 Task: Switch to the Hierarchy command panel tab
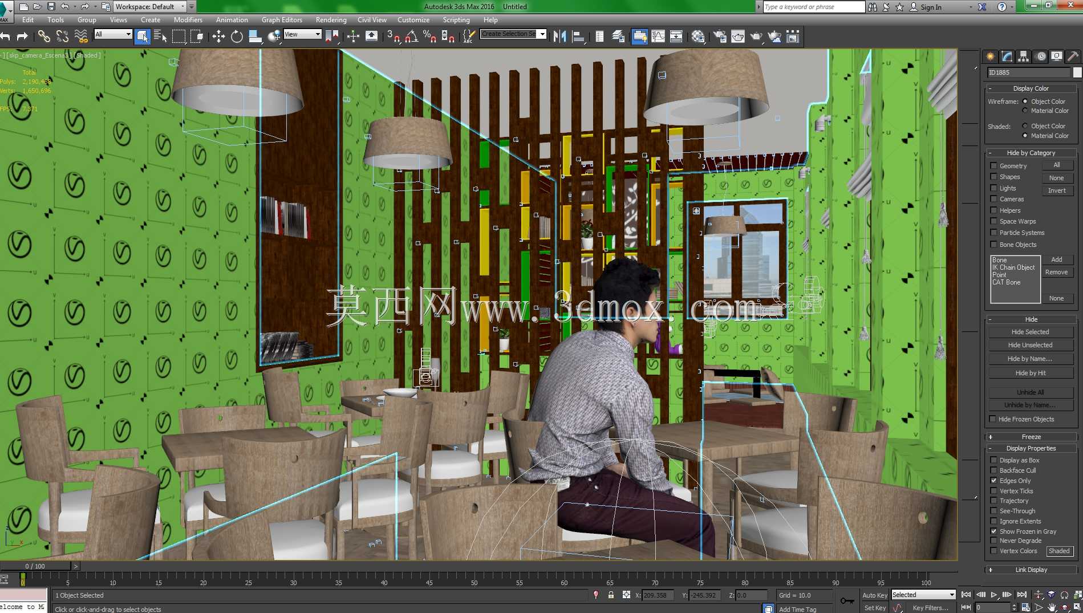tap(1024, 56)
